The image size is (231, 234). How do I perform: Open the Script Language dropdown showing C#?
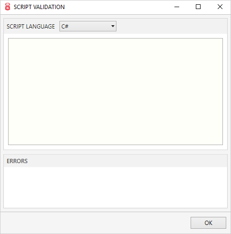pyautogui.click(x=88, y=26)
